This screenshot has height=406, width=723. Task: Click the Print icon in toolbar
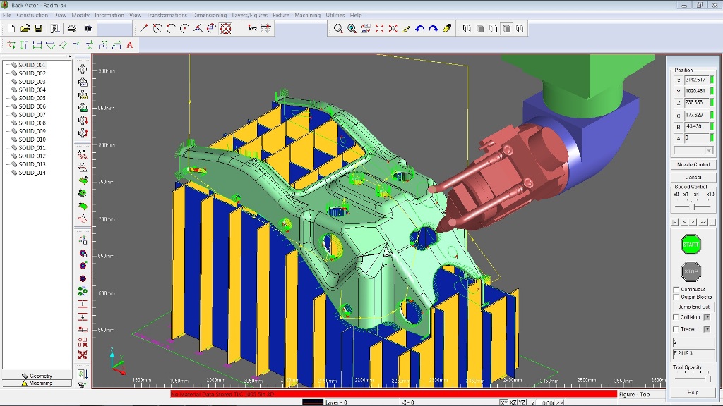tap(71, 29)
